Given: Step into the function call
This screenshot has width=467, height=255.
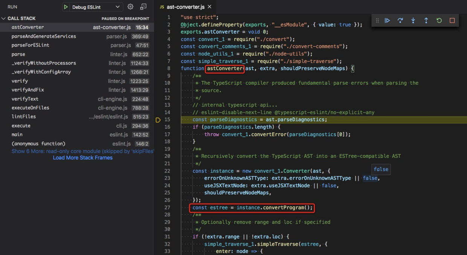Looking at the screenshot, I should coord(413,21).
